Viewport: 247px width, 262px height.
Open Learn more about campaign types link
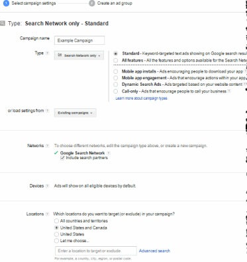(141, 98)
